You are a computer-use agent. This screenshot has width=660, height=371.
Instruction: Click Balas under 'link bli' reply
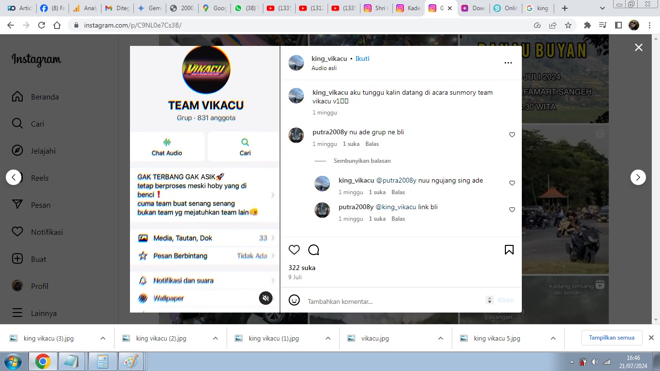click(x=398, y=219)
